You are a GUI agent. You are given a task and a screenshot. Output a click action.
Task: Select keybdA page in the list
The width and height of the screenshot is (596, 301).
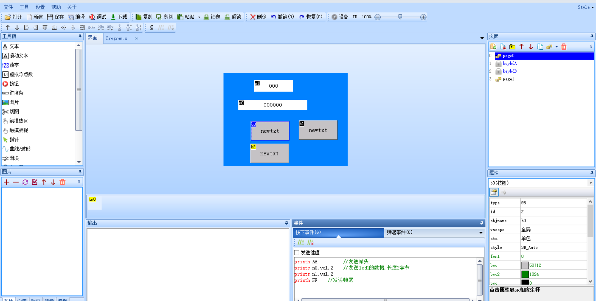click(509, 63)
